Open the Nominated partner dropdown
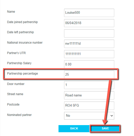Viewport: 134px width, 136px height. [x=89, y=116]
